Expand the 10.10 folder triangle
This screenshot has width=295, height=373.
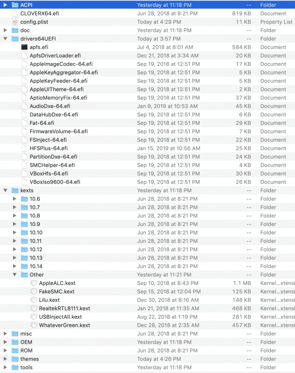[x=14, y=232]
